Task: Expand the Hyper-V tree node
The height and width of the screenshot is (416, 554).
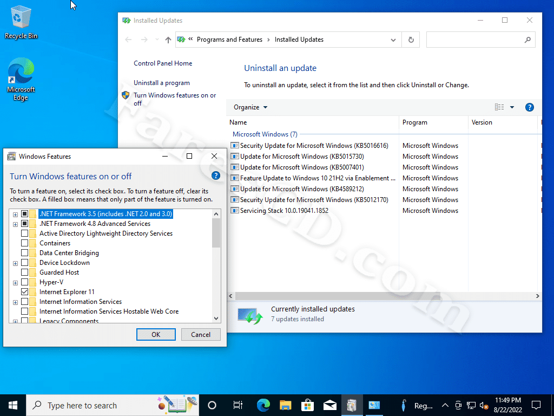Action: [x=15, y=283]
